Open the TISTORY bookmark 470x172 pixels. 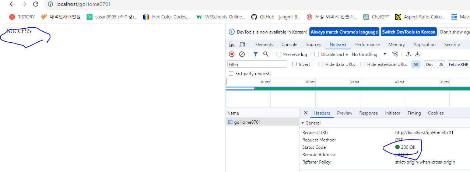tap(22, 17)
